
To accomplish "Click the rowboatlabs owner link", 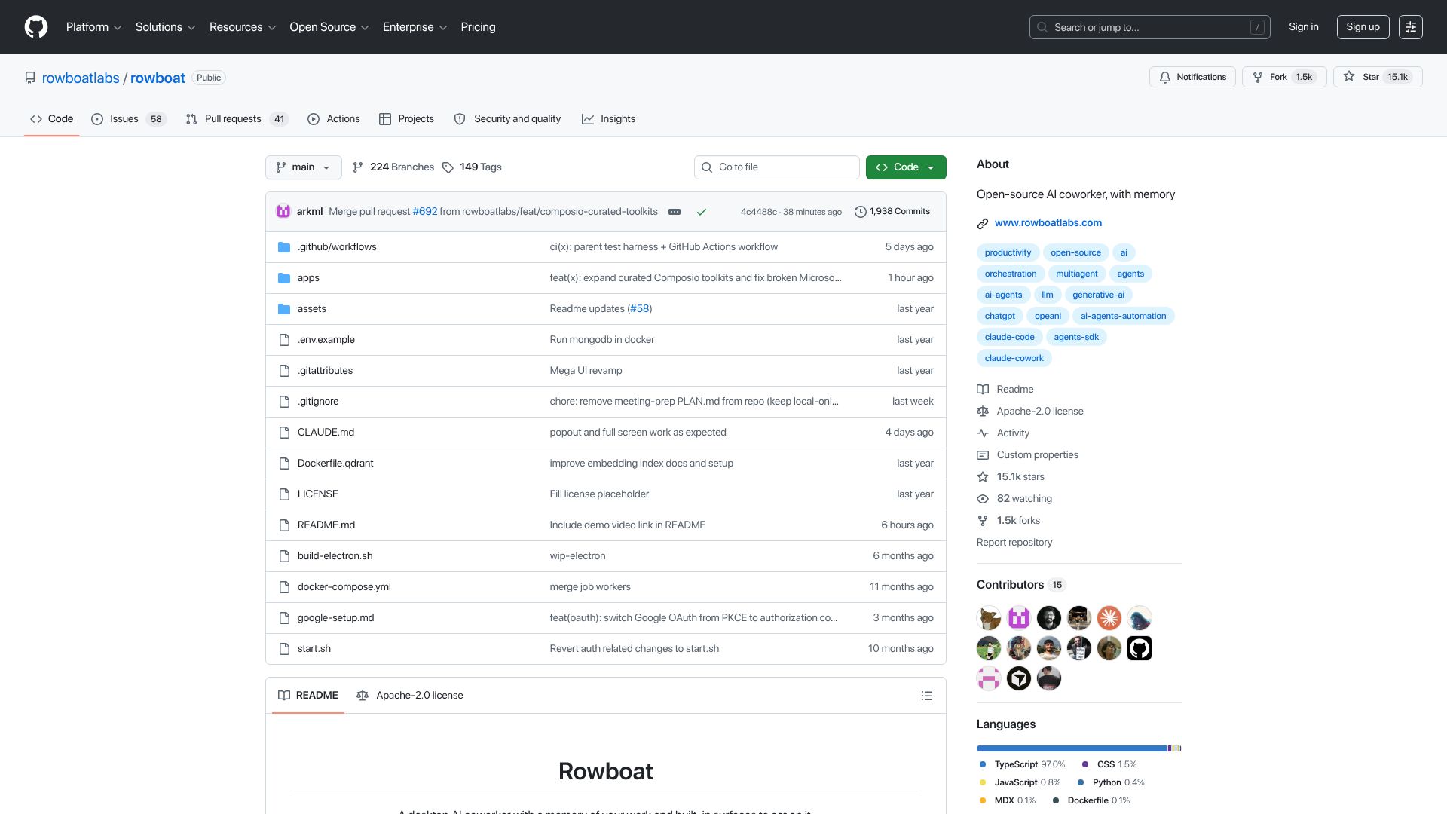I will click(x=81, y=78).
